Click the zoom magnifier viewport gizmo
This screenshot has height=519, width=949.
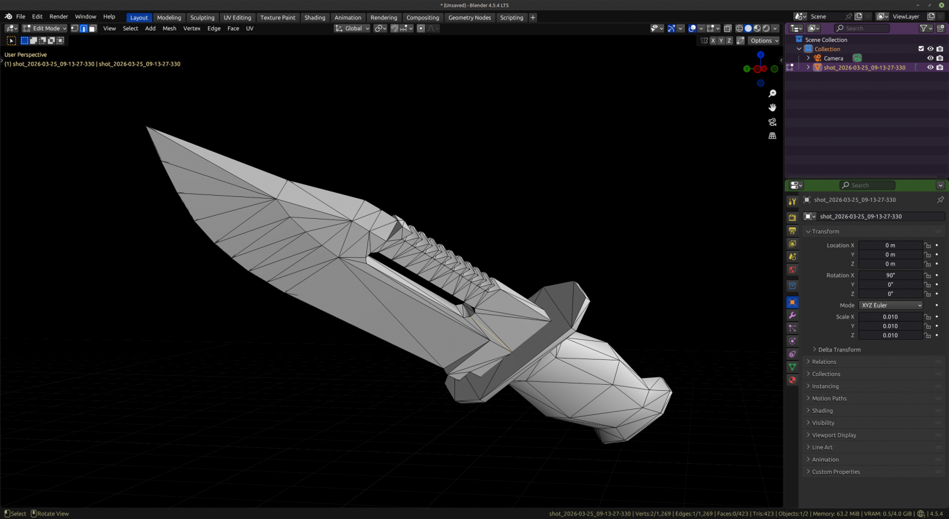(x=772, y=94)
